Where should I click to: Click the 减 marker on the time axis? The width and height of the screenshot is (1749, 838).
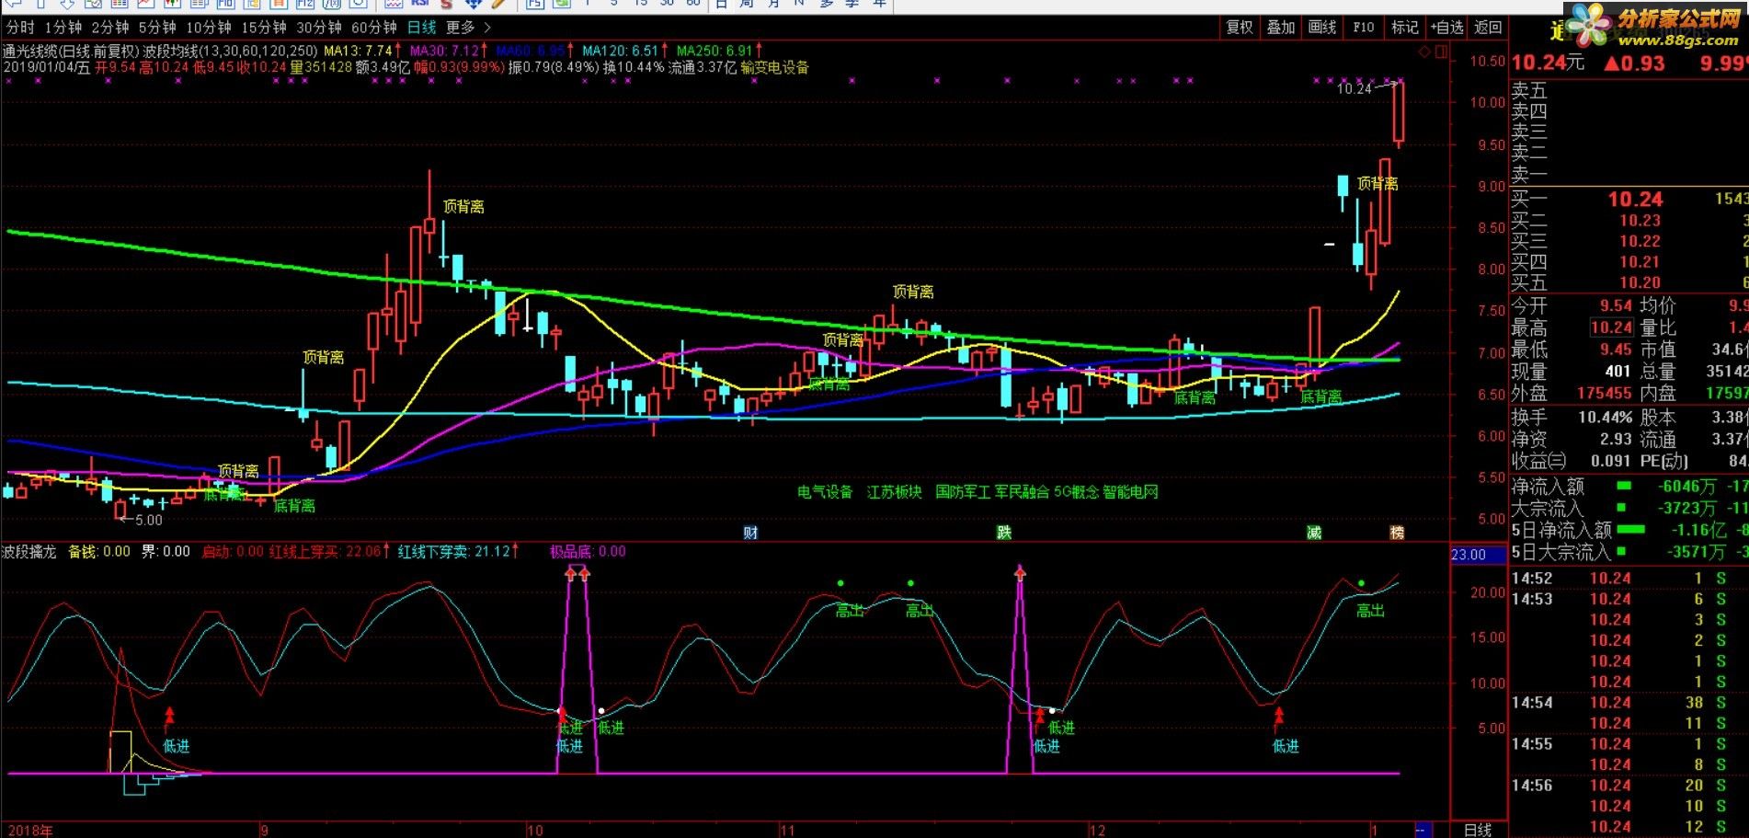(1314, 533)
